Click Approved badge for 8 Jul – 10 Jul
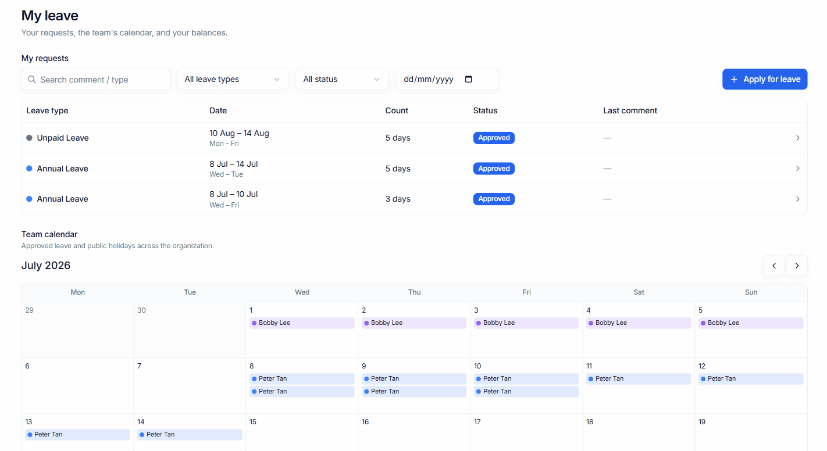The width and height of the screenshot is (827, 451). click(x=494, y=199)
